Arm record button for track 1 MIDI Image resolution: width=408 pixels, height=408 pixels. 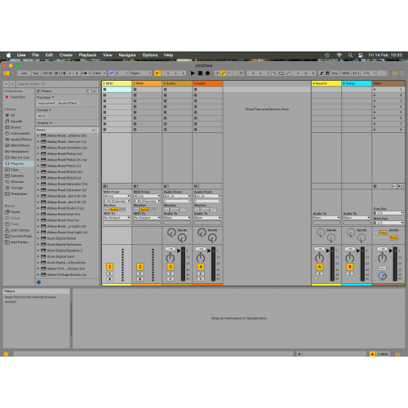(109, 279)
